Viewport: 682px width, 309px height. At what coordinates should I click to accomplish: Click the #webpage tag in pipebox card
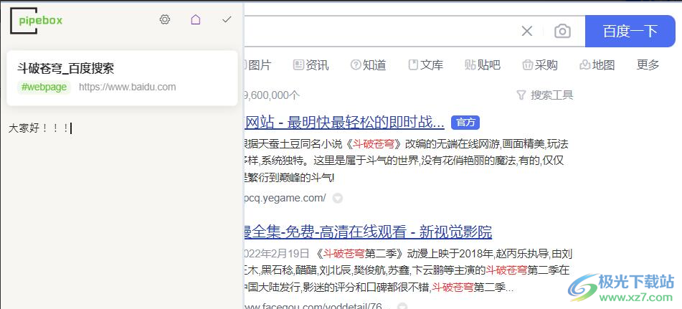click(44, 87)
